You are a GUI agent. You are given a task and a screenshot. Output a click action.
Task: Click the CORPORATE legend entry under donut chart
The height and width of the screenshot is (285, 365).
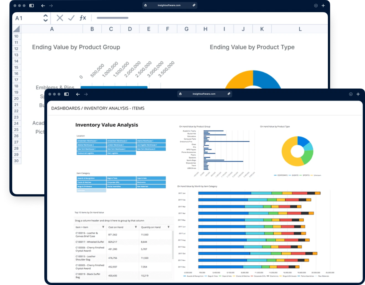[x=281, y=175]
